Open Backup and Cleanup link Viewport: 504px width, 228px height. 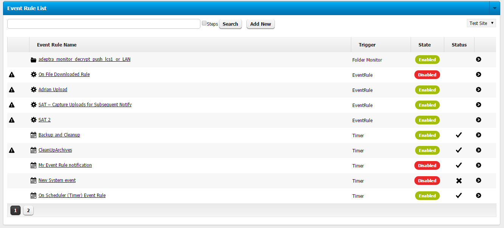[x=59, y=135]
